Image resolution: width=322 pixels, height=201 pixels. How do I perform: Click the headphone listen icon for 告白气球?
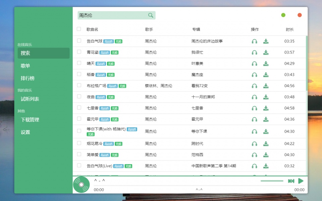click(254, 42)
